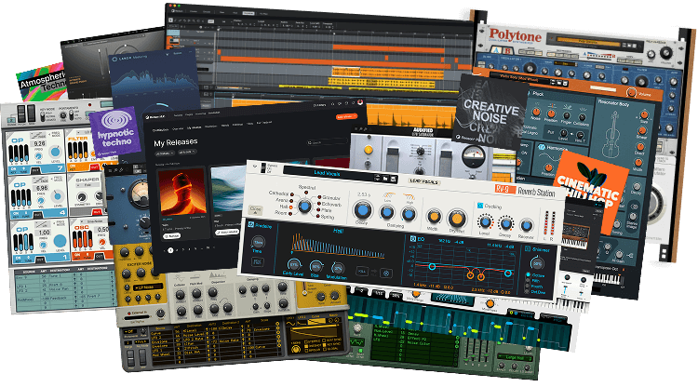Toggle the Ducking section on

pyautogui.click(x=480, y=206)
